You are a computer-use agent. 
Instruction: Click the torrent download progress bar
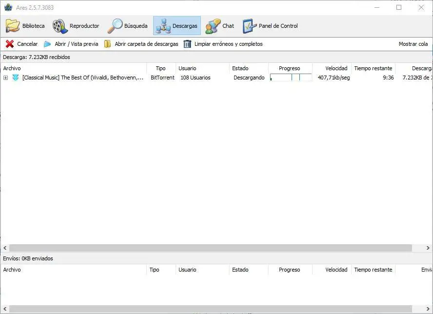click(291, 78)
